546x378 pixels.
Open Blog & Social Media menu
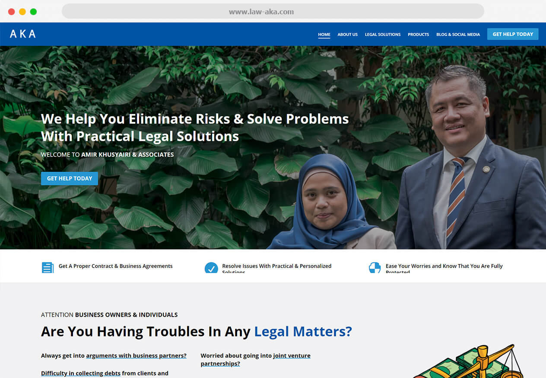[x=458, y=34]
